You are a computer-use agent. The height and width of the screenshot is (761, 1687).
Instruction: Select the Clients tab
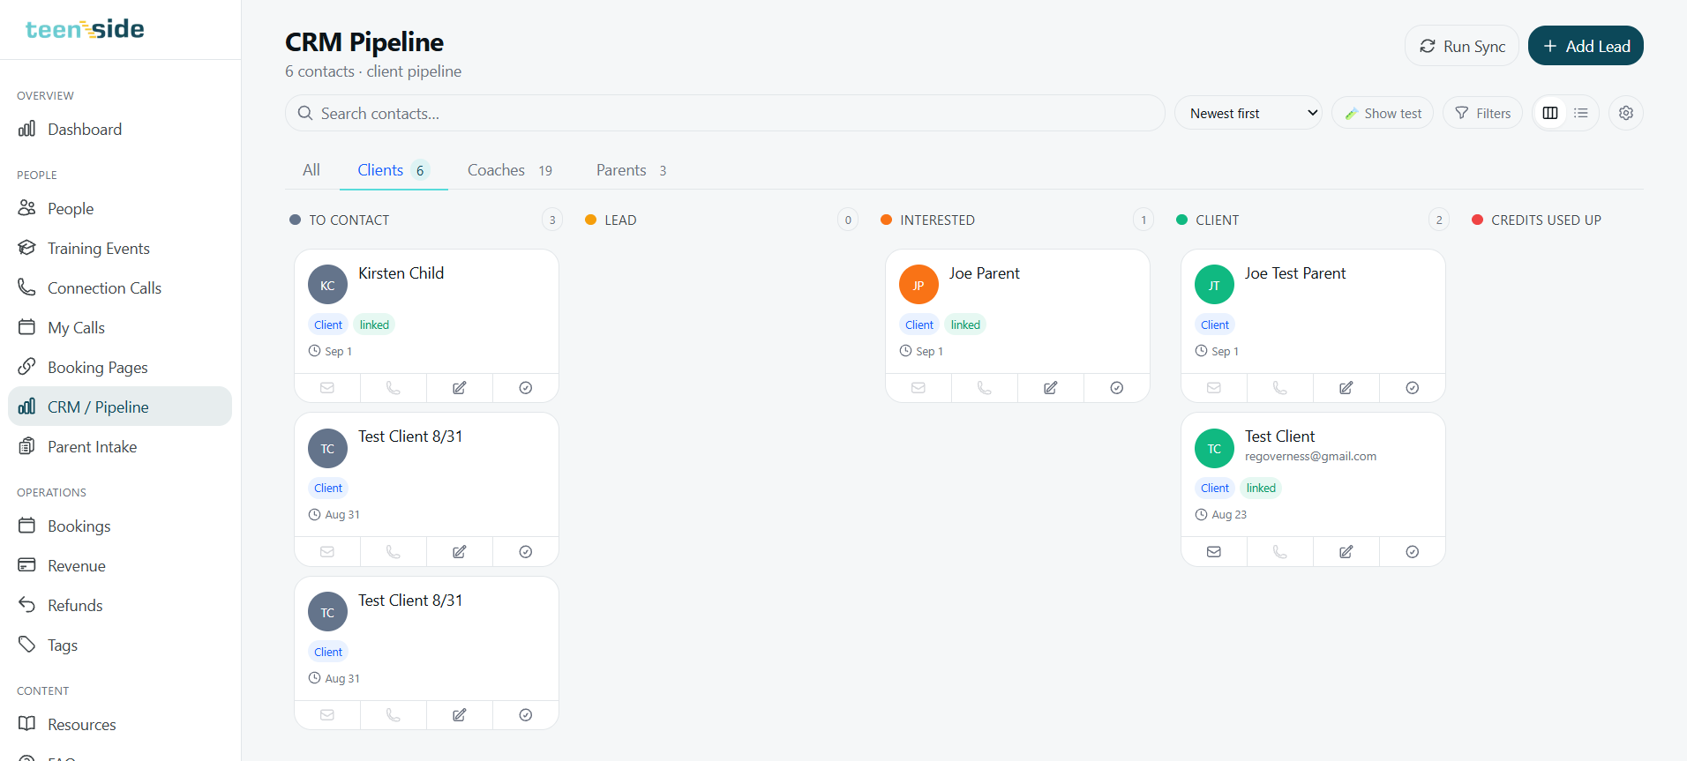point(394,170)
